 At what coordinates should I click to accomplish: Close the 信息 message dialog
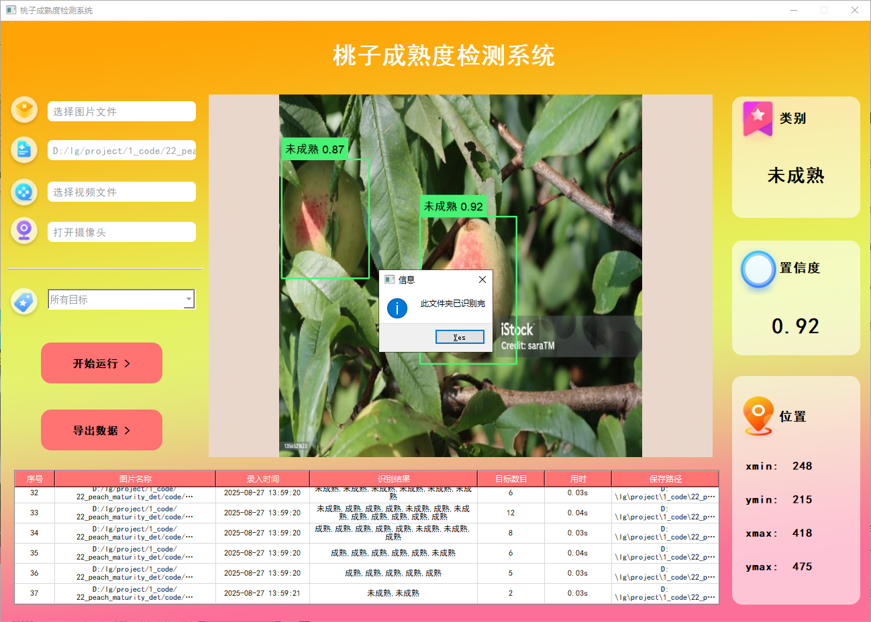tap(482, 279)
